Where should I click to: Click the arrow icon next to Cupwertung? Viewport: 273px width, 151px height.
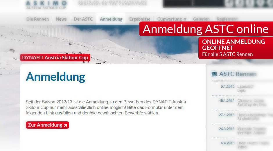pos(185,19)
